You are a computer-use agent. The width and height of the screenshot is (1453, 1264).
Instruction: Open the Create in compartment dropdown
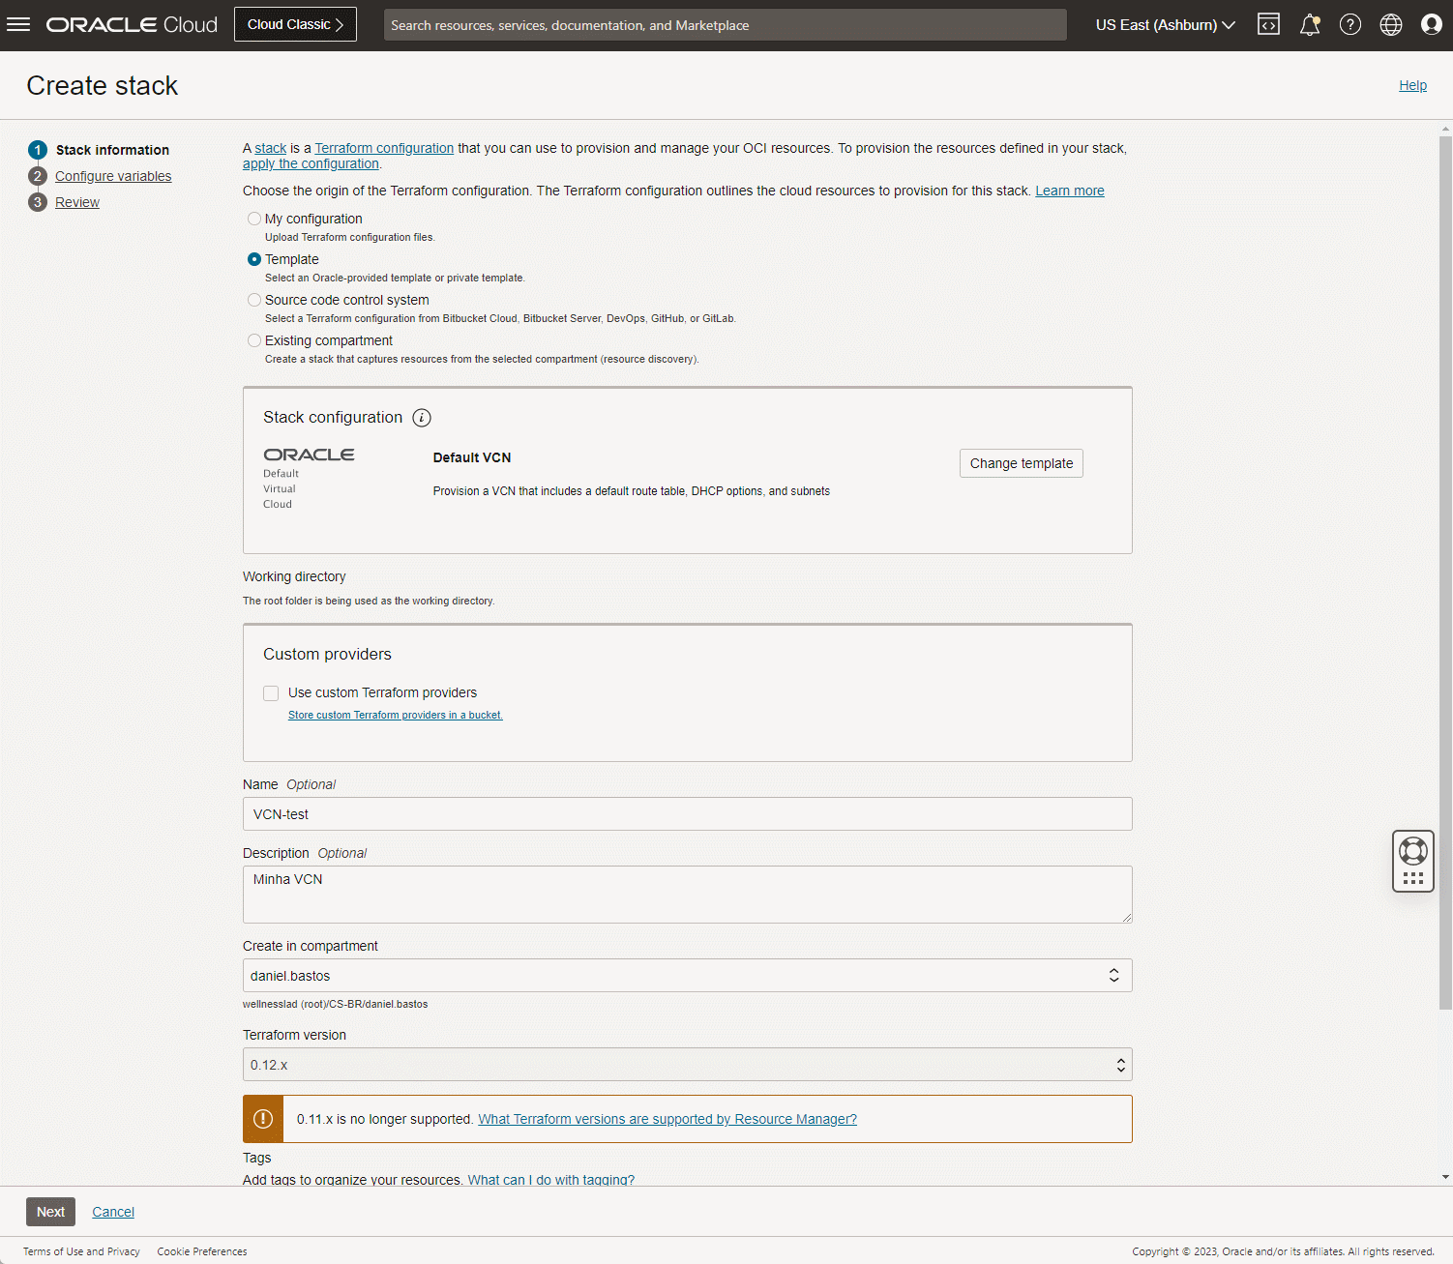[687, 976]
